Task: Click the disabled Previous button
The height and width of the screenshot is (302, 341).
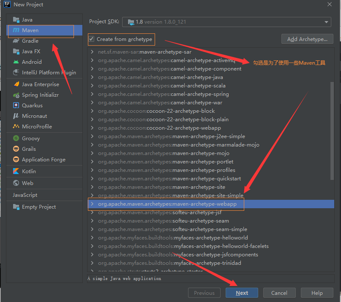Action: 204,293
